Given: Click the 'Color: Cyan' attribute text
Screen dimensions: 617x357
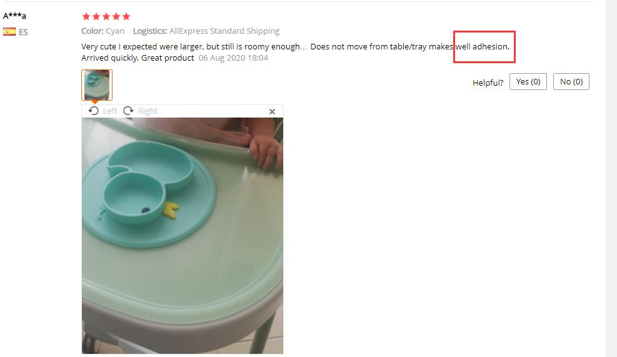Looking at the screenshot, I should click(103, 31).
